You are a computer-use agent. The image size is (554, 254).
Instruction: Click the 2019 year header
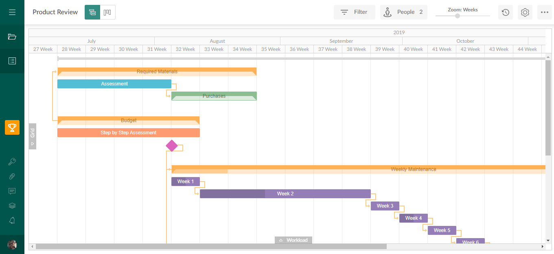(399, 33)
